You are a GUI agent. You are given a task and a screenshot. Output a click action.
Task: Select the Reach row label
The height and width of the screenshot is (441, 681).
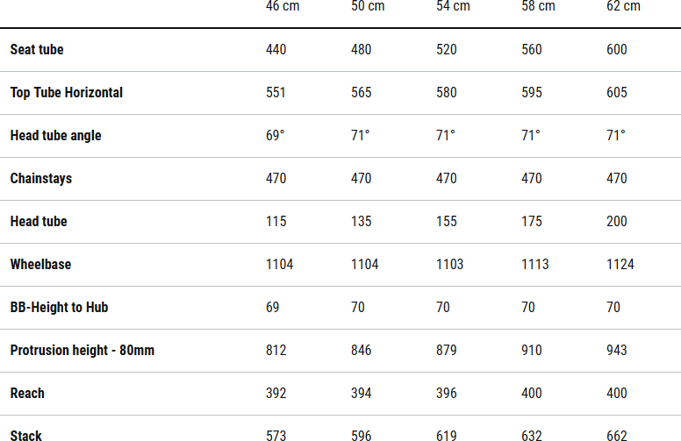[27, 394]
